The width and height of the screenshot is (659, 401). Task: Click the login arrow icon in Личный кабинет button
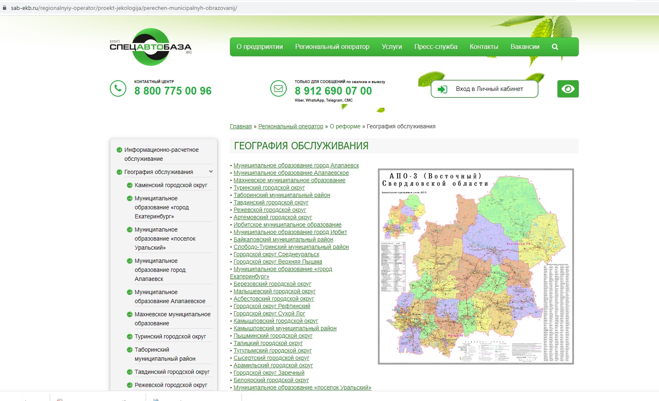click(442, 89)
